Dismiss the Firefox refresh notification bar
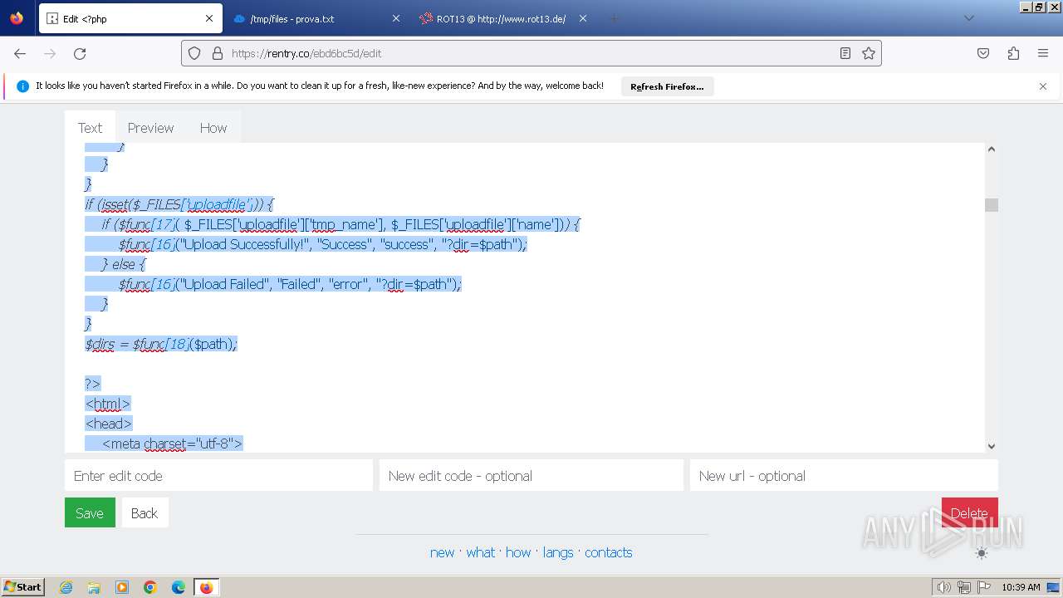The image size is (1063, 598). pyautogui.click(x=1043, y=86)
